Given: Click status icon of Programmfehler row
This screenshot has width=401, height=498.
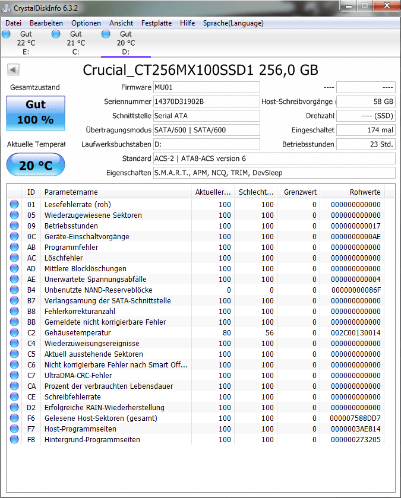Looking at the screenshot, I should pyautogui.click(x=14, y=247).
